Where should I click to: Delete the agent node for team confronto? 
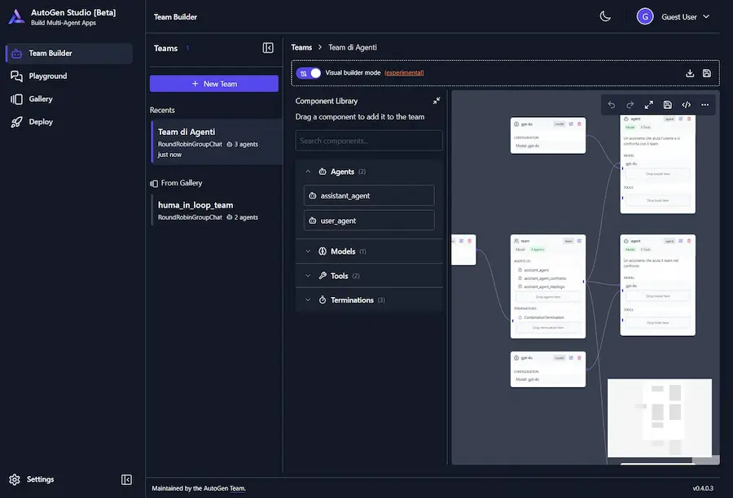[x=689, y=241]
